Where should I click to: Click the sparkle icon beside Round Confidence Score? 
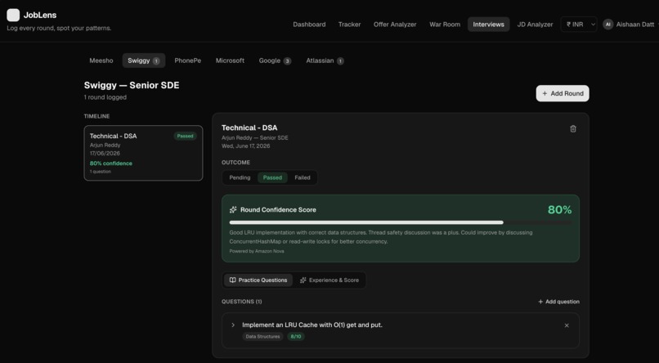point(233,209)
